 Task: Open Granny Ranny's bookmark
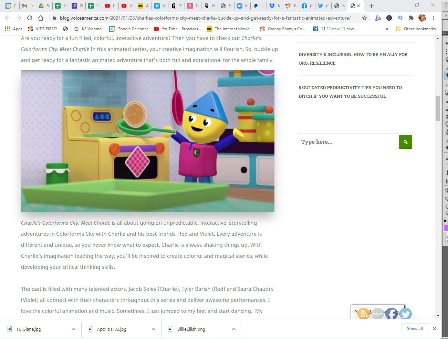[282, 29]
